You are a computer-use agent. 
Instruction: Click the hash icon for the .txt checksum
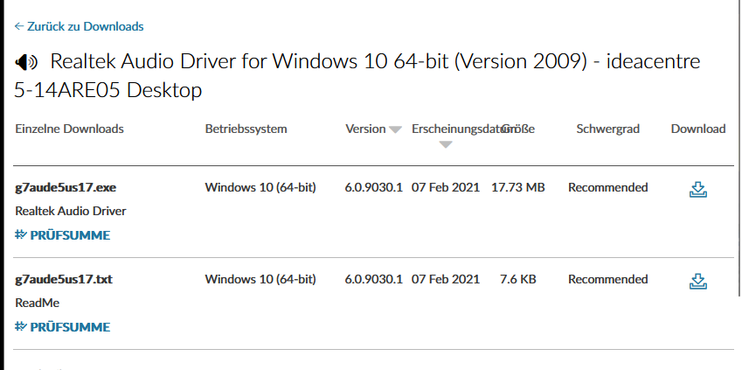click(21, 327)
